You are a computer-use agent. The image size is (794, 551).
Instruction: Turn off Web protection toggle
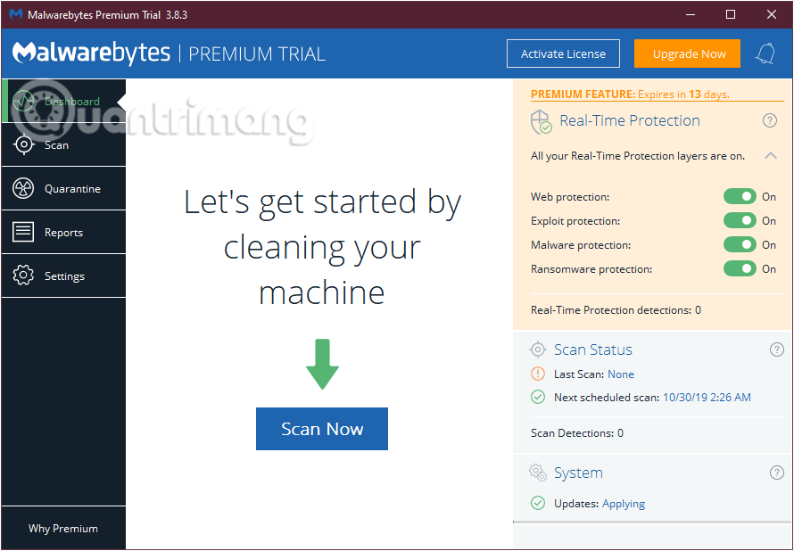click(740, 196)
